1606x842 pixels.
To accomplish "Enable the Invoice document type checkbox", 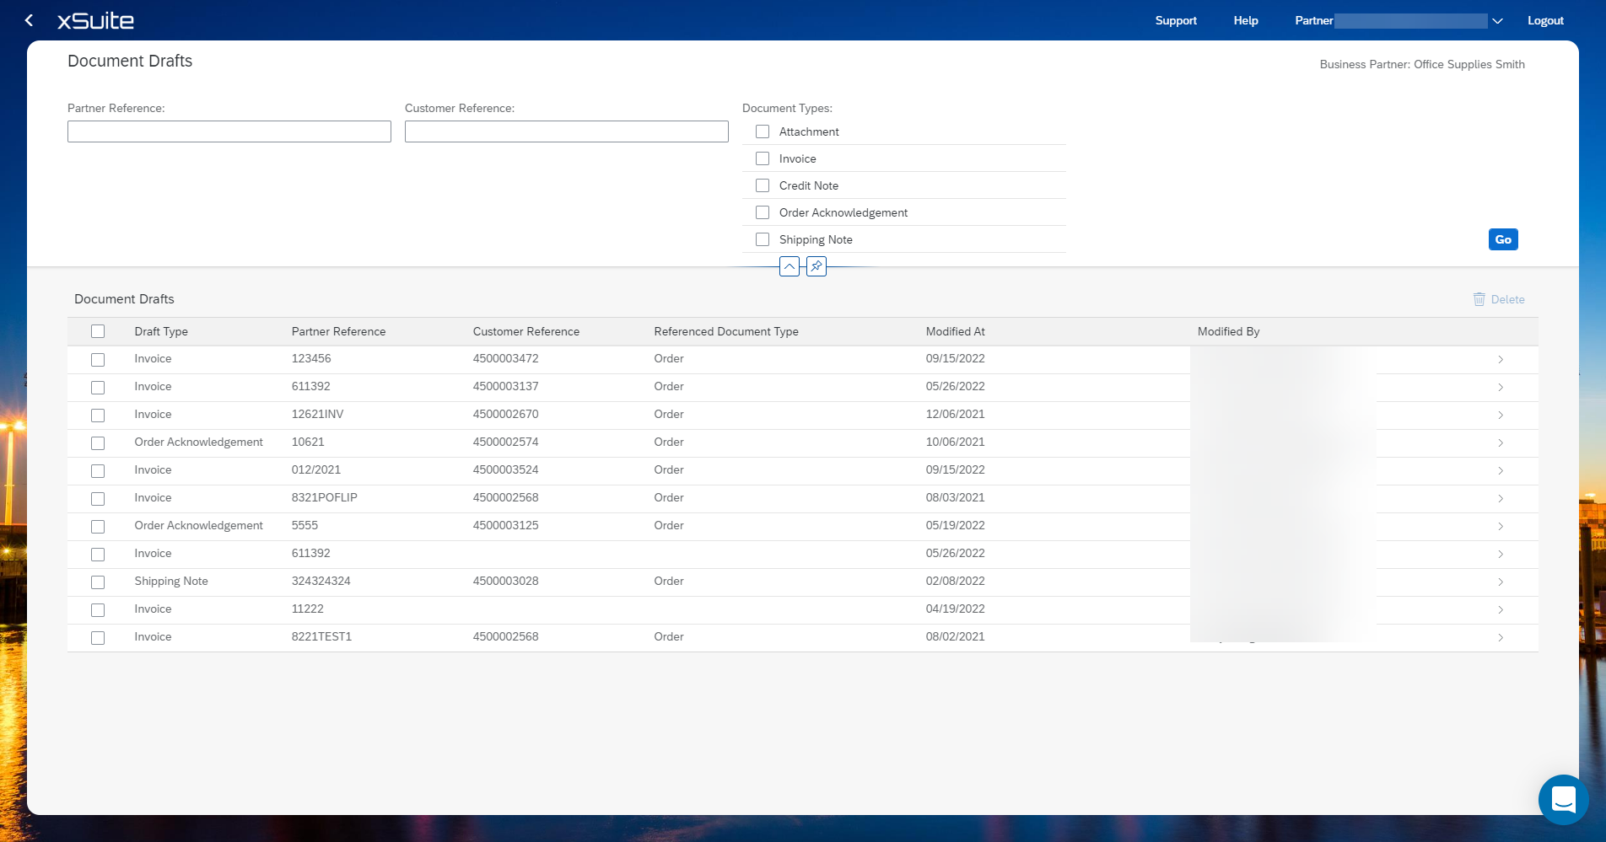I will pos(763,158).
